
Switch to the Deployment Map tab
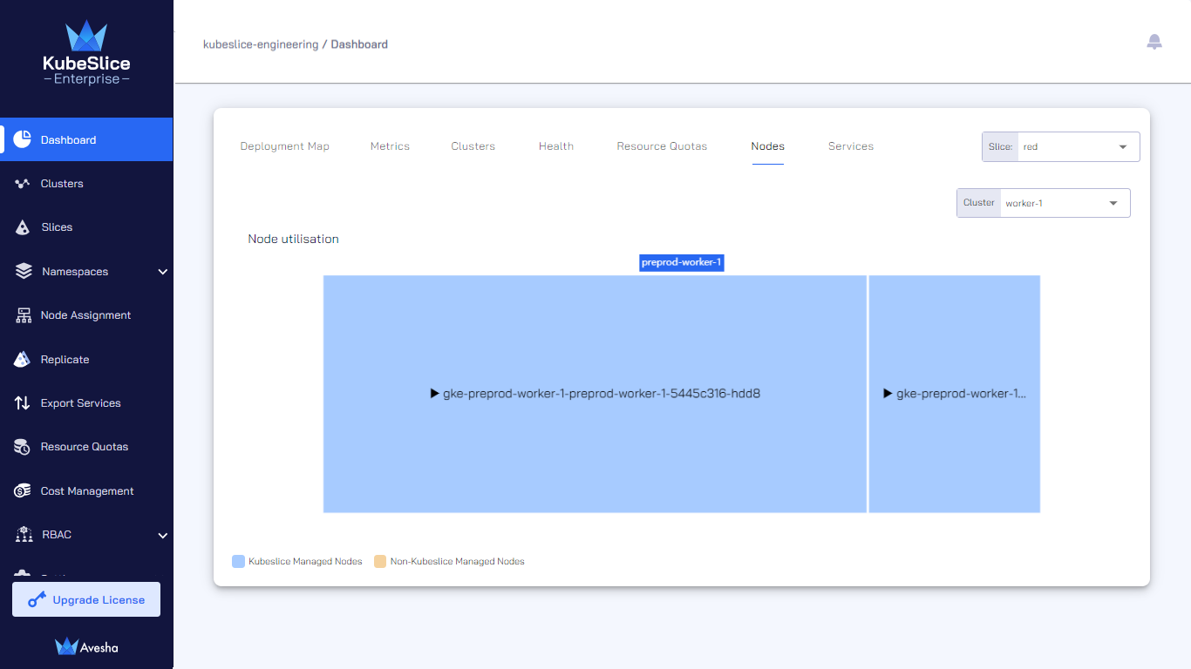284,146
